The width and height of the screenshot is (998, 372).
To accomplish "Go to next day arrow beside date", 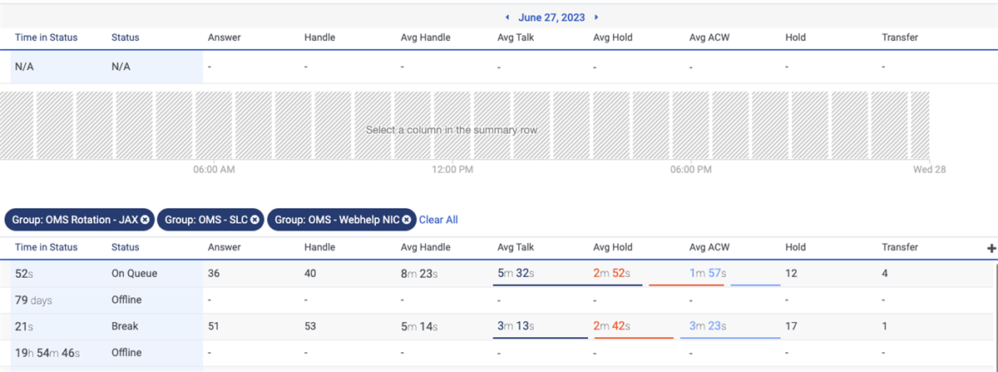I will coord(596,17).
